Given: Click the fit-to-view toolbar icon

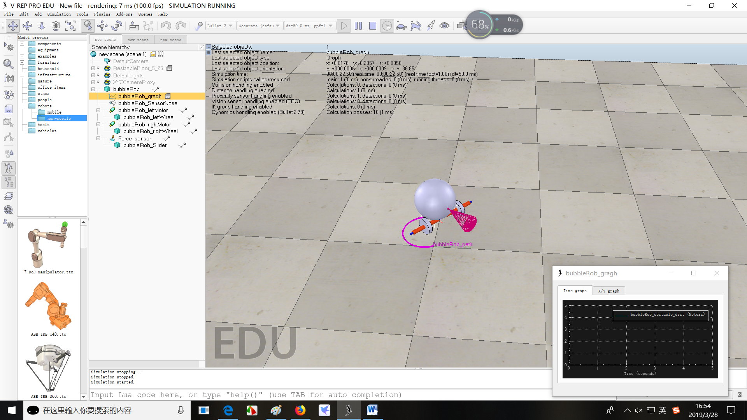Looking at the screenshot, I should click(x=70, y=26).
